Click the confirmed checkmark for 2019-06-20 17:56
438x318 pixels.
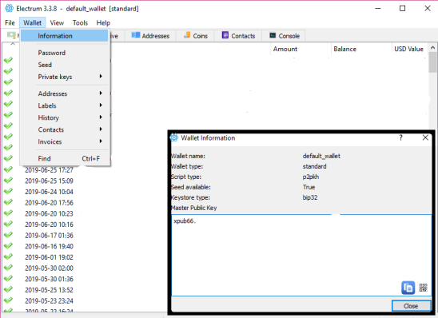point(8,202)
